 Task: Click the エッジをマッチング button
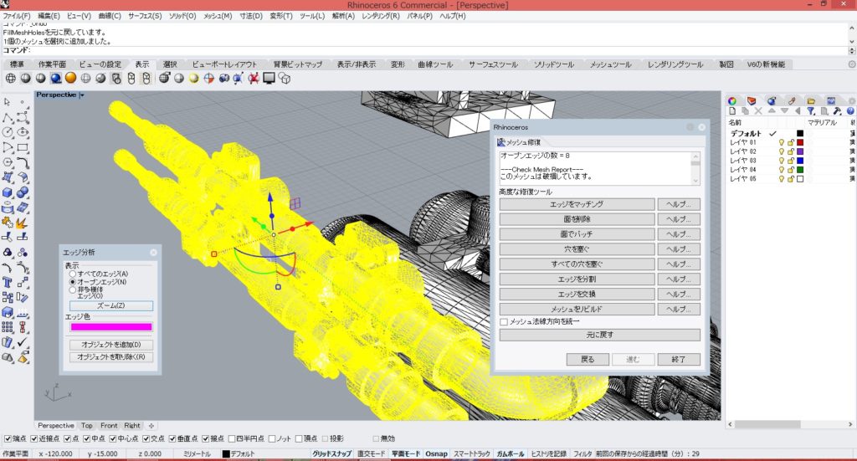click(x=577, y=204)
